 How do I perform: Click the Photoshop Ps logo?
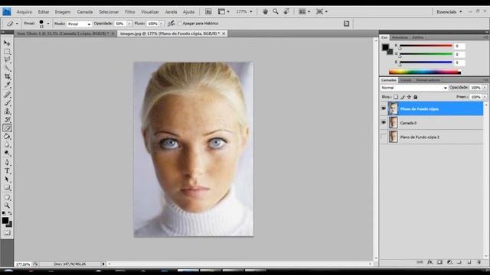[x=7, y=11]
